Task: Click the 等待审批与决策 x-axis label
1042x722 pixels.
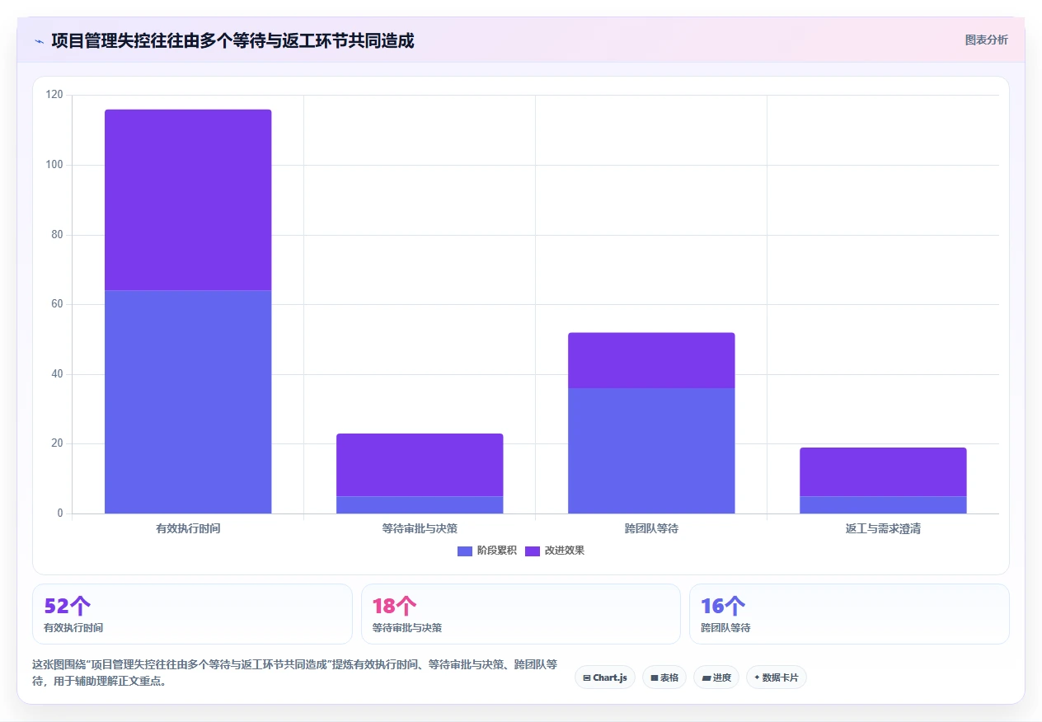Action: [x=420, y=528]
